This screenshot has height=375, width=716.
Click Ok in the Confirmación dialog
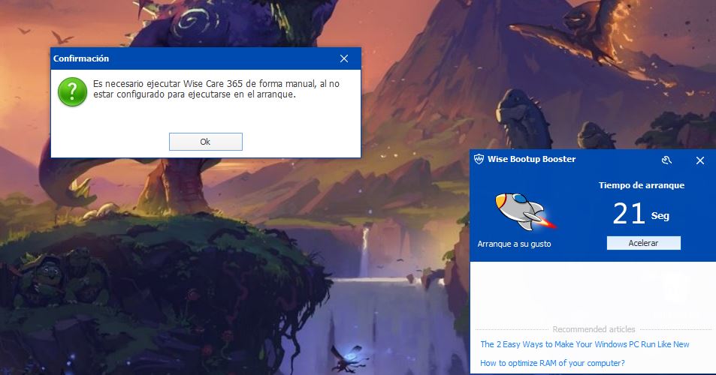tap(206, 142)
